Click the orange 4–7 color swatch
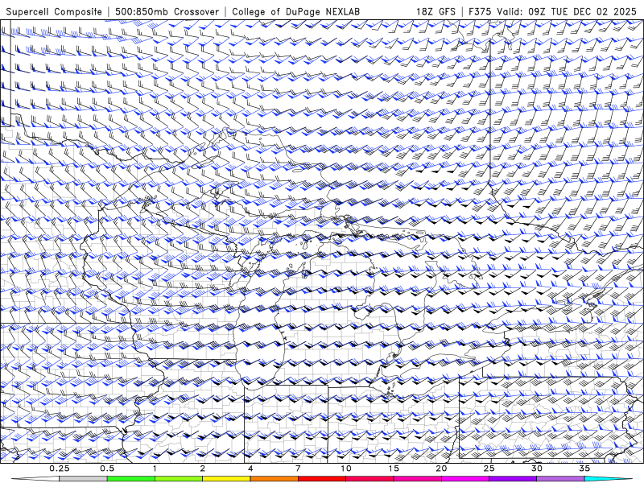Screen dimensions: 644x483 274,479
